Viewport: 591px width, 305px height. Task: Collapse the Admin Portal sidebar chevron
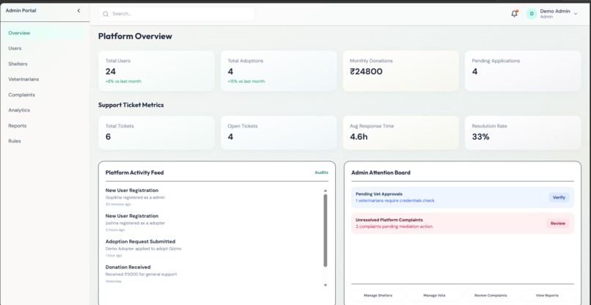[78, 10]
